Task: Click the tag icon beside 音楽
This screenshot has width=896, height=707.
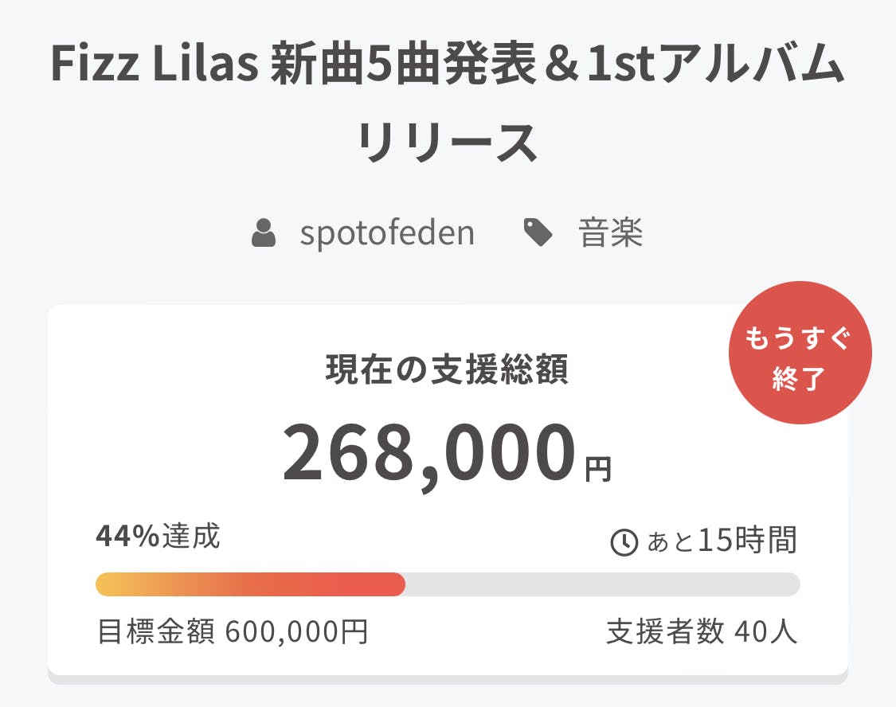Action: coord(538,233)
